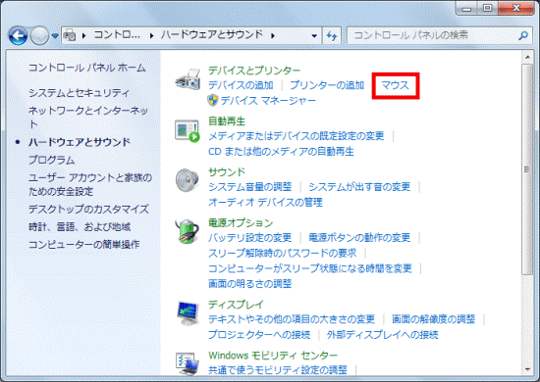Open the デバイスとプリンター heading
540x382 pixels.
[x=254, y=71]
